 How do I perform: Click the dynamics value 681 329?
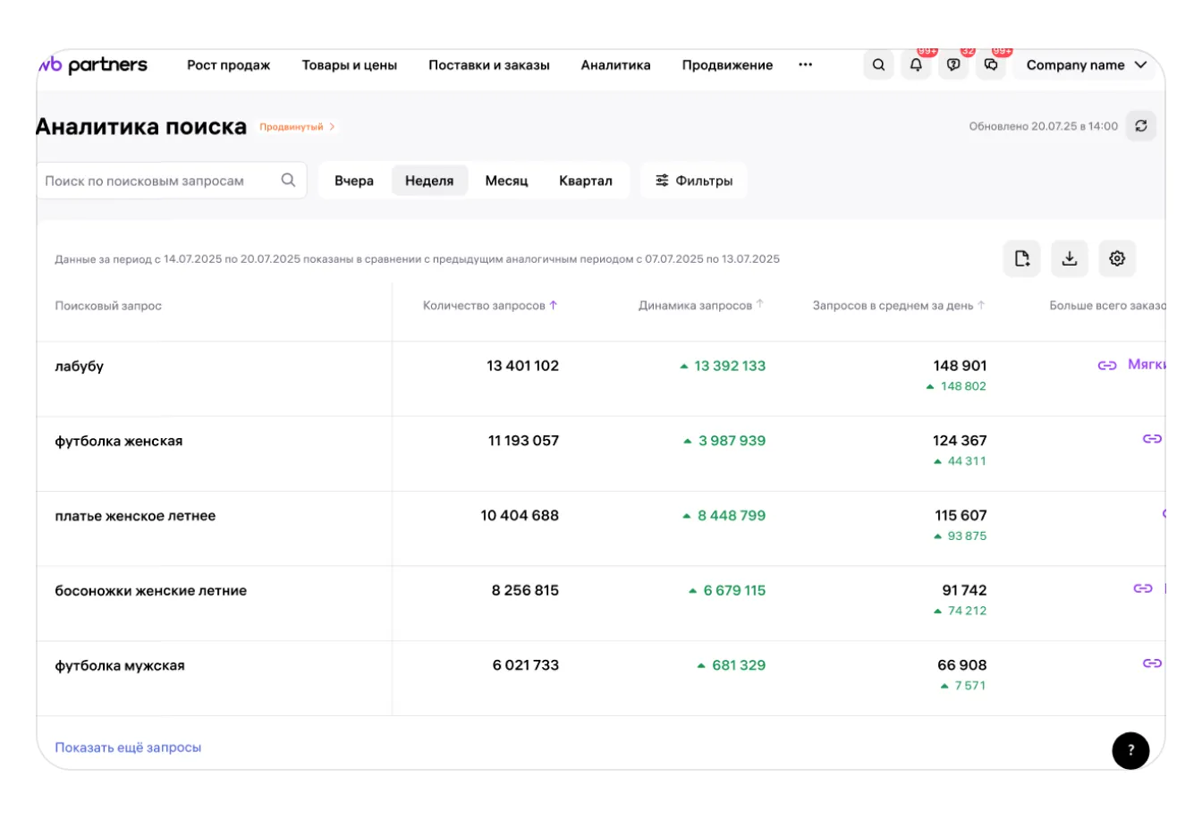click(x=739, y=665)
